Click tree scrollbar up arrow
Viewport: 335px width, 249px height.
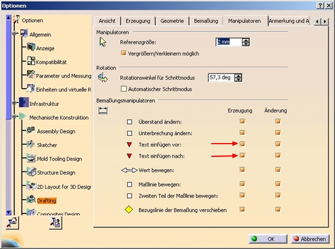(8, 18)
